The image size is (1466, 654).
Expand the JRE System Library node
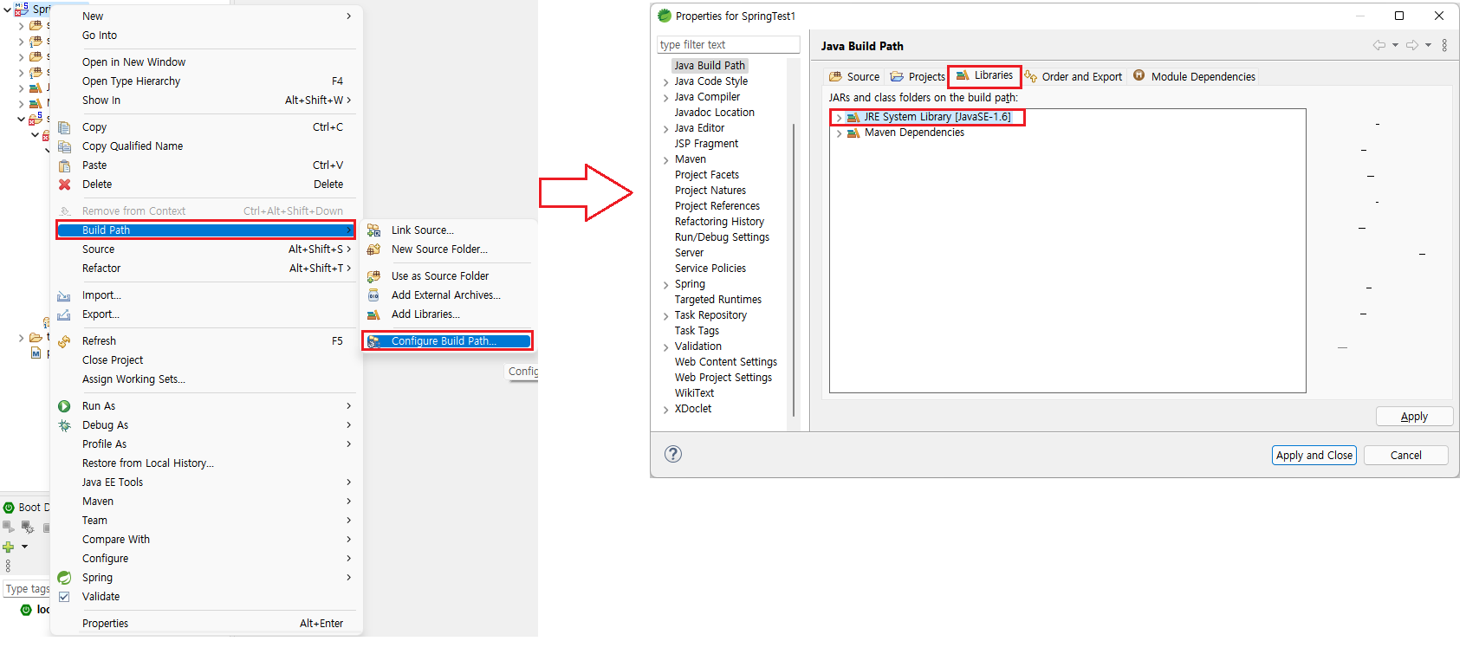pos(839,118)
